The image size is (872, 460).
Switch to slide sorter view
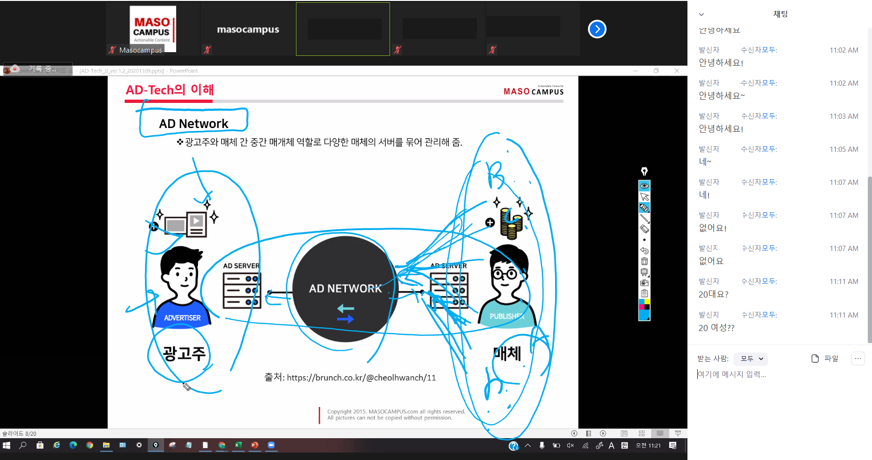[x=642, y=433]
